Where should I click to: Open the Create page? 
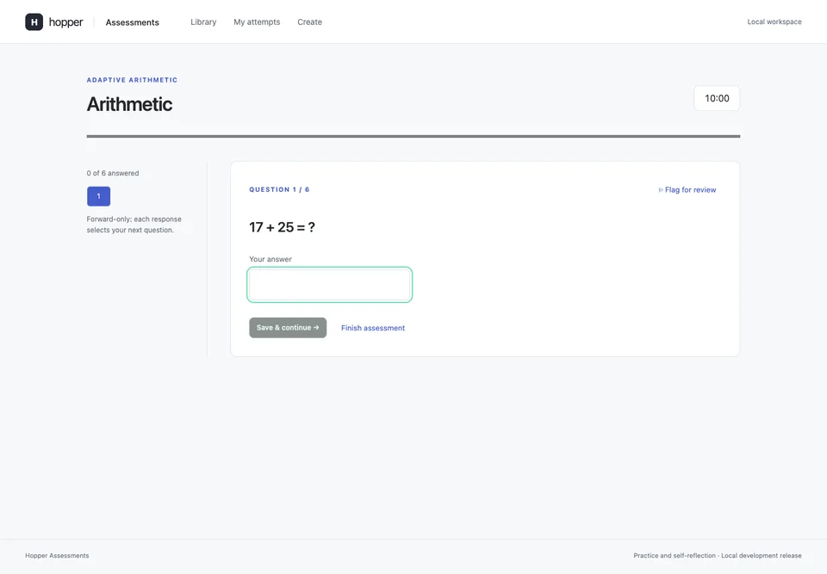coord(309,22)
